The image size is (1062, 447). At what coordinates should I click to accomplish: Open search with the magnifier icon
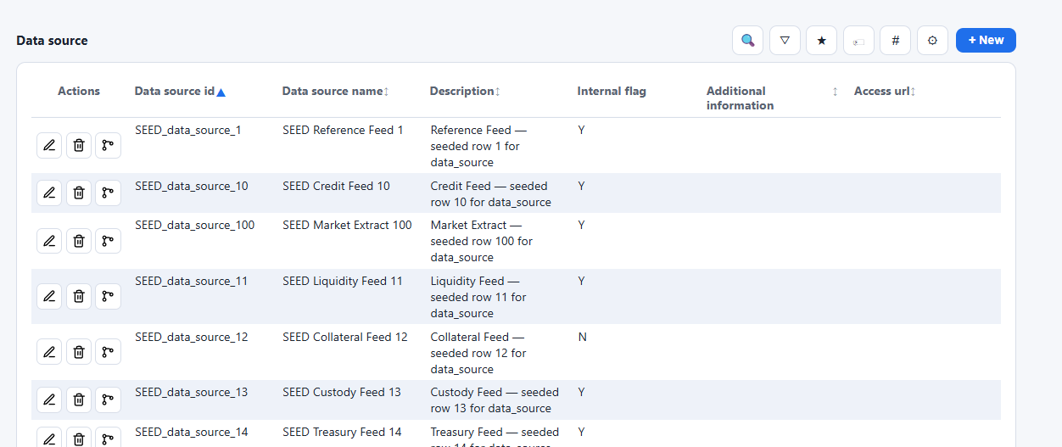[747, 41]
